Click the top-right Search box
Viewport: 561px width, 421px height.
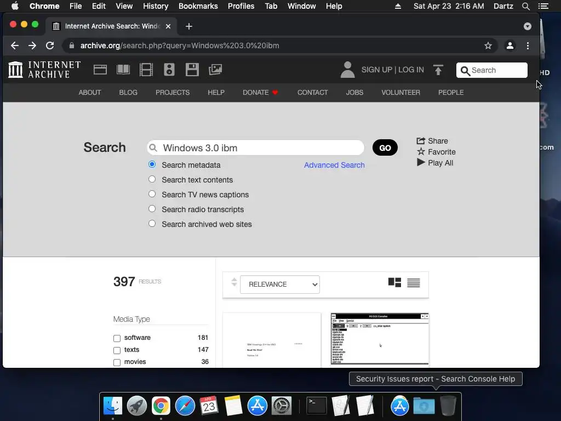492,70
